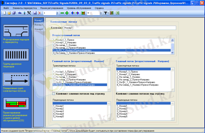This screenshot has width=205, height=133.
Task: Click the crossed tools settings icon
Action: (x=29, y=13)
